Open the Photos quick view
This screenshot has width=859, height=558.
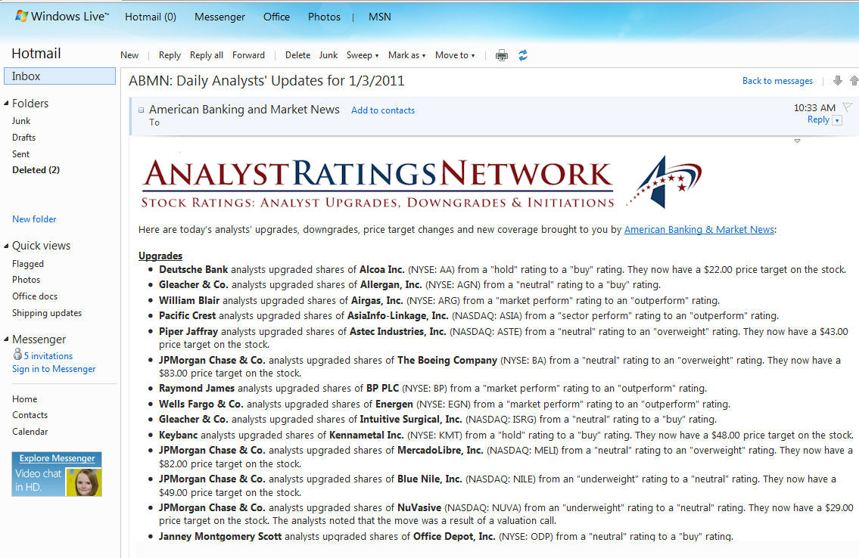[x=26, y=280]
